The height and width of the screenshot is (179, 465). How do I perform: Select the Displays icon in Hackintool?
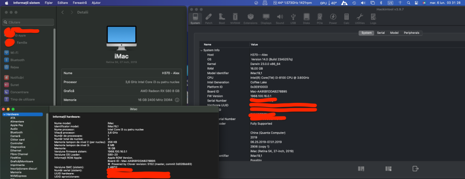(266, 19)
